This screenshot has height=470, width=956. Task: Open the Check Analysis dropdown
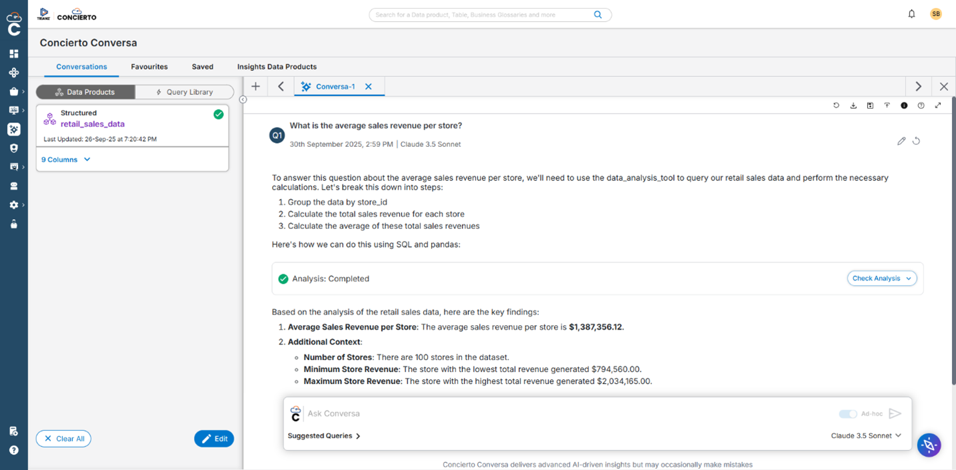coord(882,278)
